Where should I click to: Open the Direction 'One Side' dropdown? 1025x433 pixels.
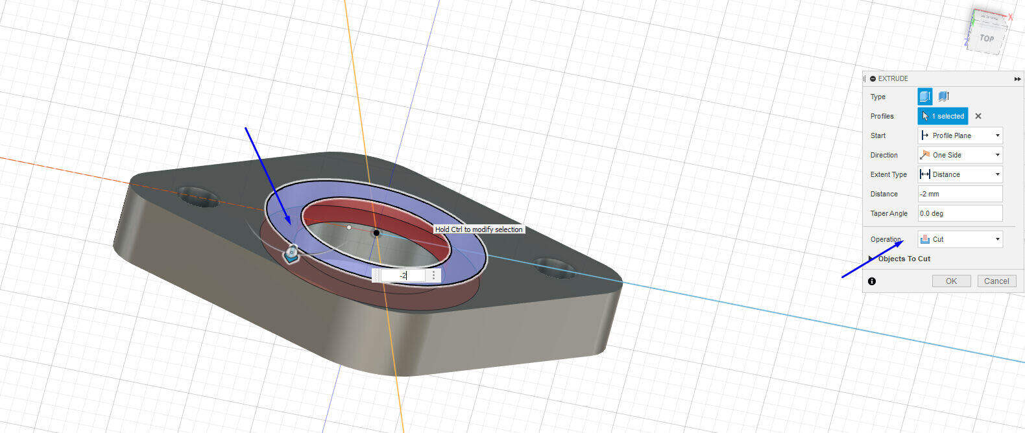[960, 155]
